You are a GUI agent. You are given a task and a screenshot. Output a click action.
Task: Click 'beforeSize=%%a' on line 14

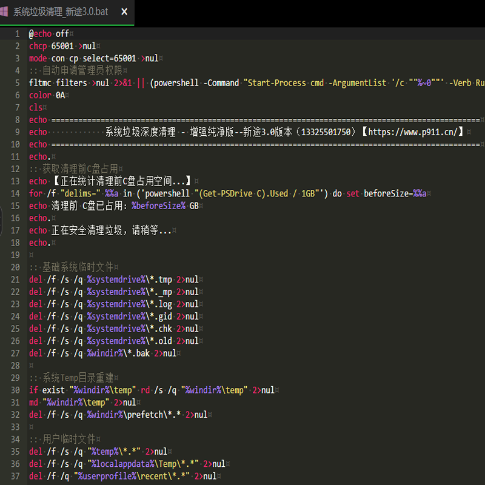click(x=395, y=193)
